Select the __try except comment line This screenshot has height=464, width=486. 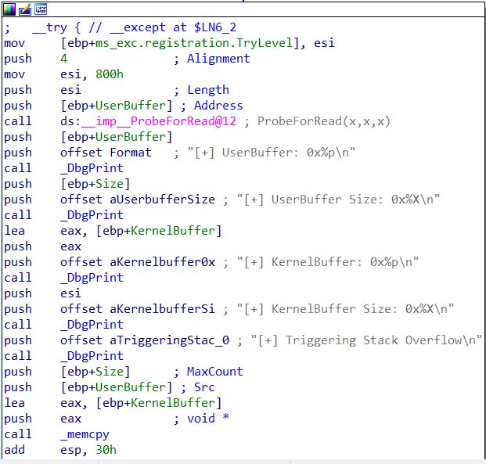click(x=121, y=27)
